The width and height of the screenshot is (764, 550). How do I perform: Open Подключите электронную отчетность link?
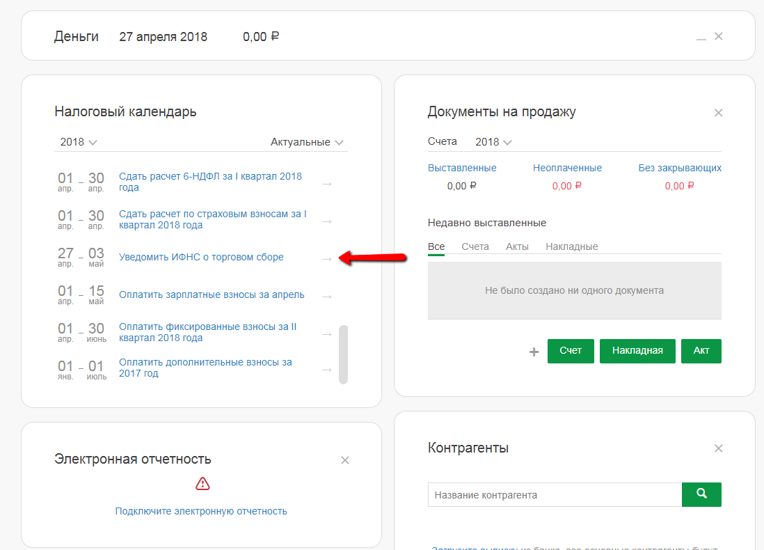tap(201, 511)
